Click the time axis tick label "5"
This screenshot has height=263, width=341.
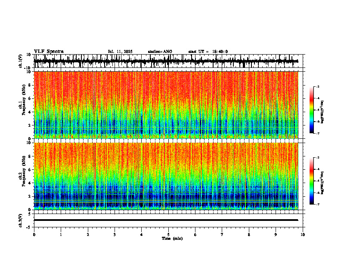pos(168,235)
